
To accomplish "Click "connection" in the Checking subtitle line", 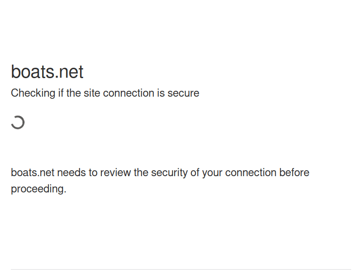I will pos(129,93).
